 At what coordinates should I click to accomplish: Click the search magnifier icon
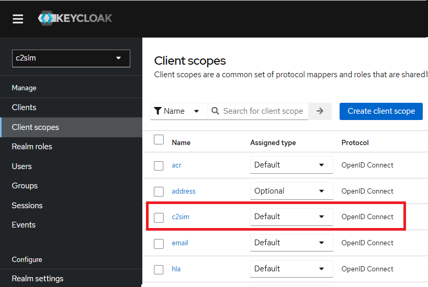[215, 111]
